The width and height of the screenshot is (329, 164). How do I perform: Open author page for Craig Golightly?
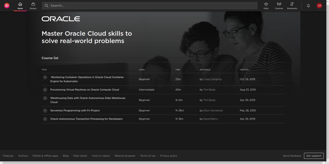pos(213,79)
